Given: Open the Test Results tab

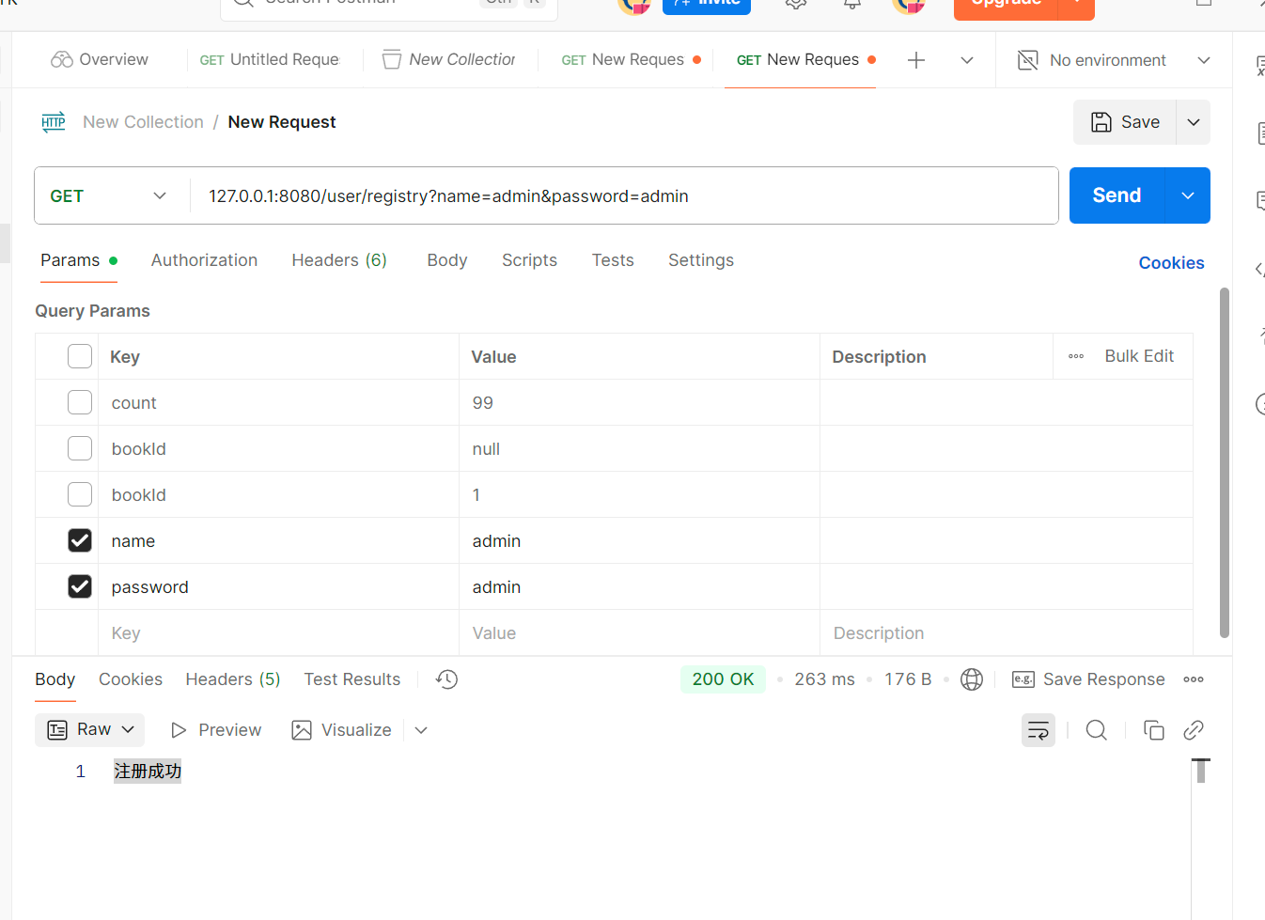Looking at the screenshot, I should point(351,679).
